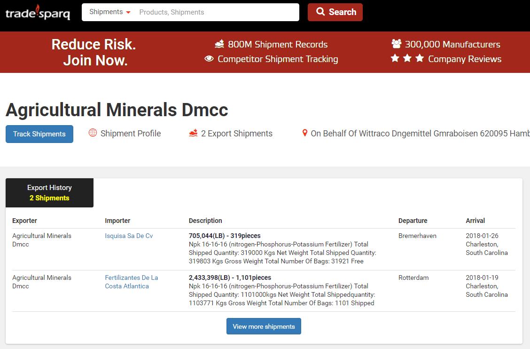This screenshot has width=530, height=349.
Task: Click the globe icon next to Shipment Profile
Action: 93,133
